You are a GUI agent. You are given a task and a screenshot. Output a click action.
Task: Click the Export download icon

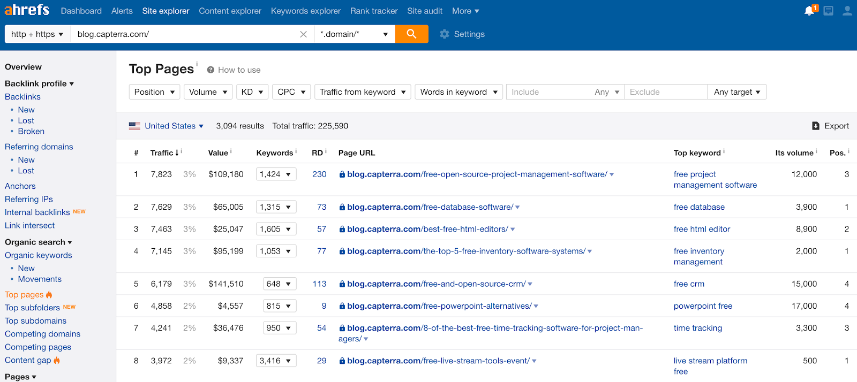pos(815,126)
